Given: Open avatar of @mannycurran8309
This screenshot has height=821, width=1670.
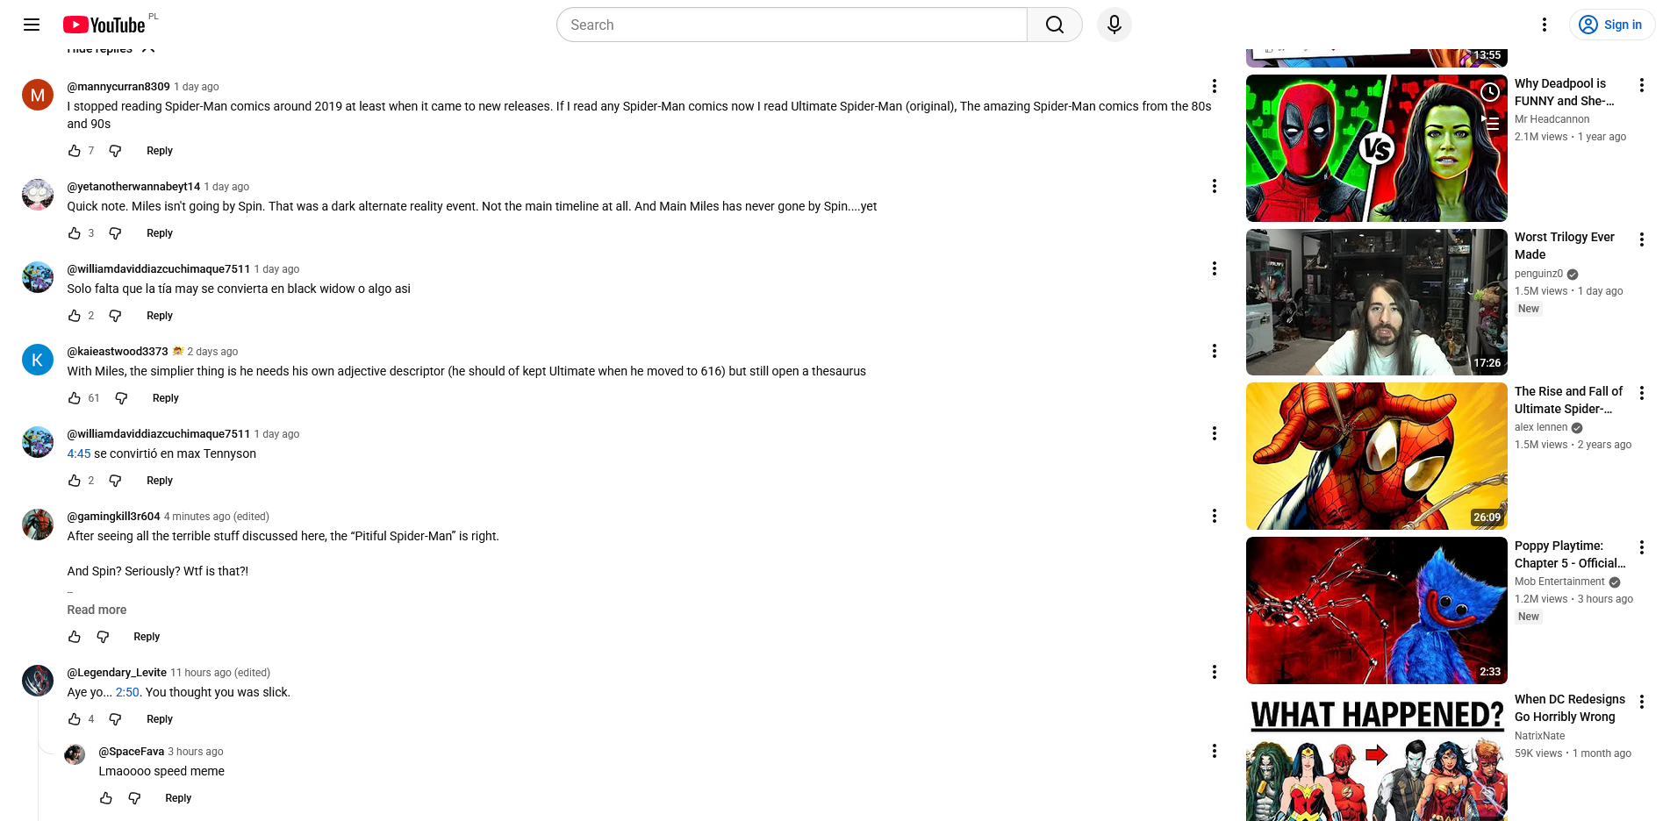Looking at the screenshot, I should (38, 95).
